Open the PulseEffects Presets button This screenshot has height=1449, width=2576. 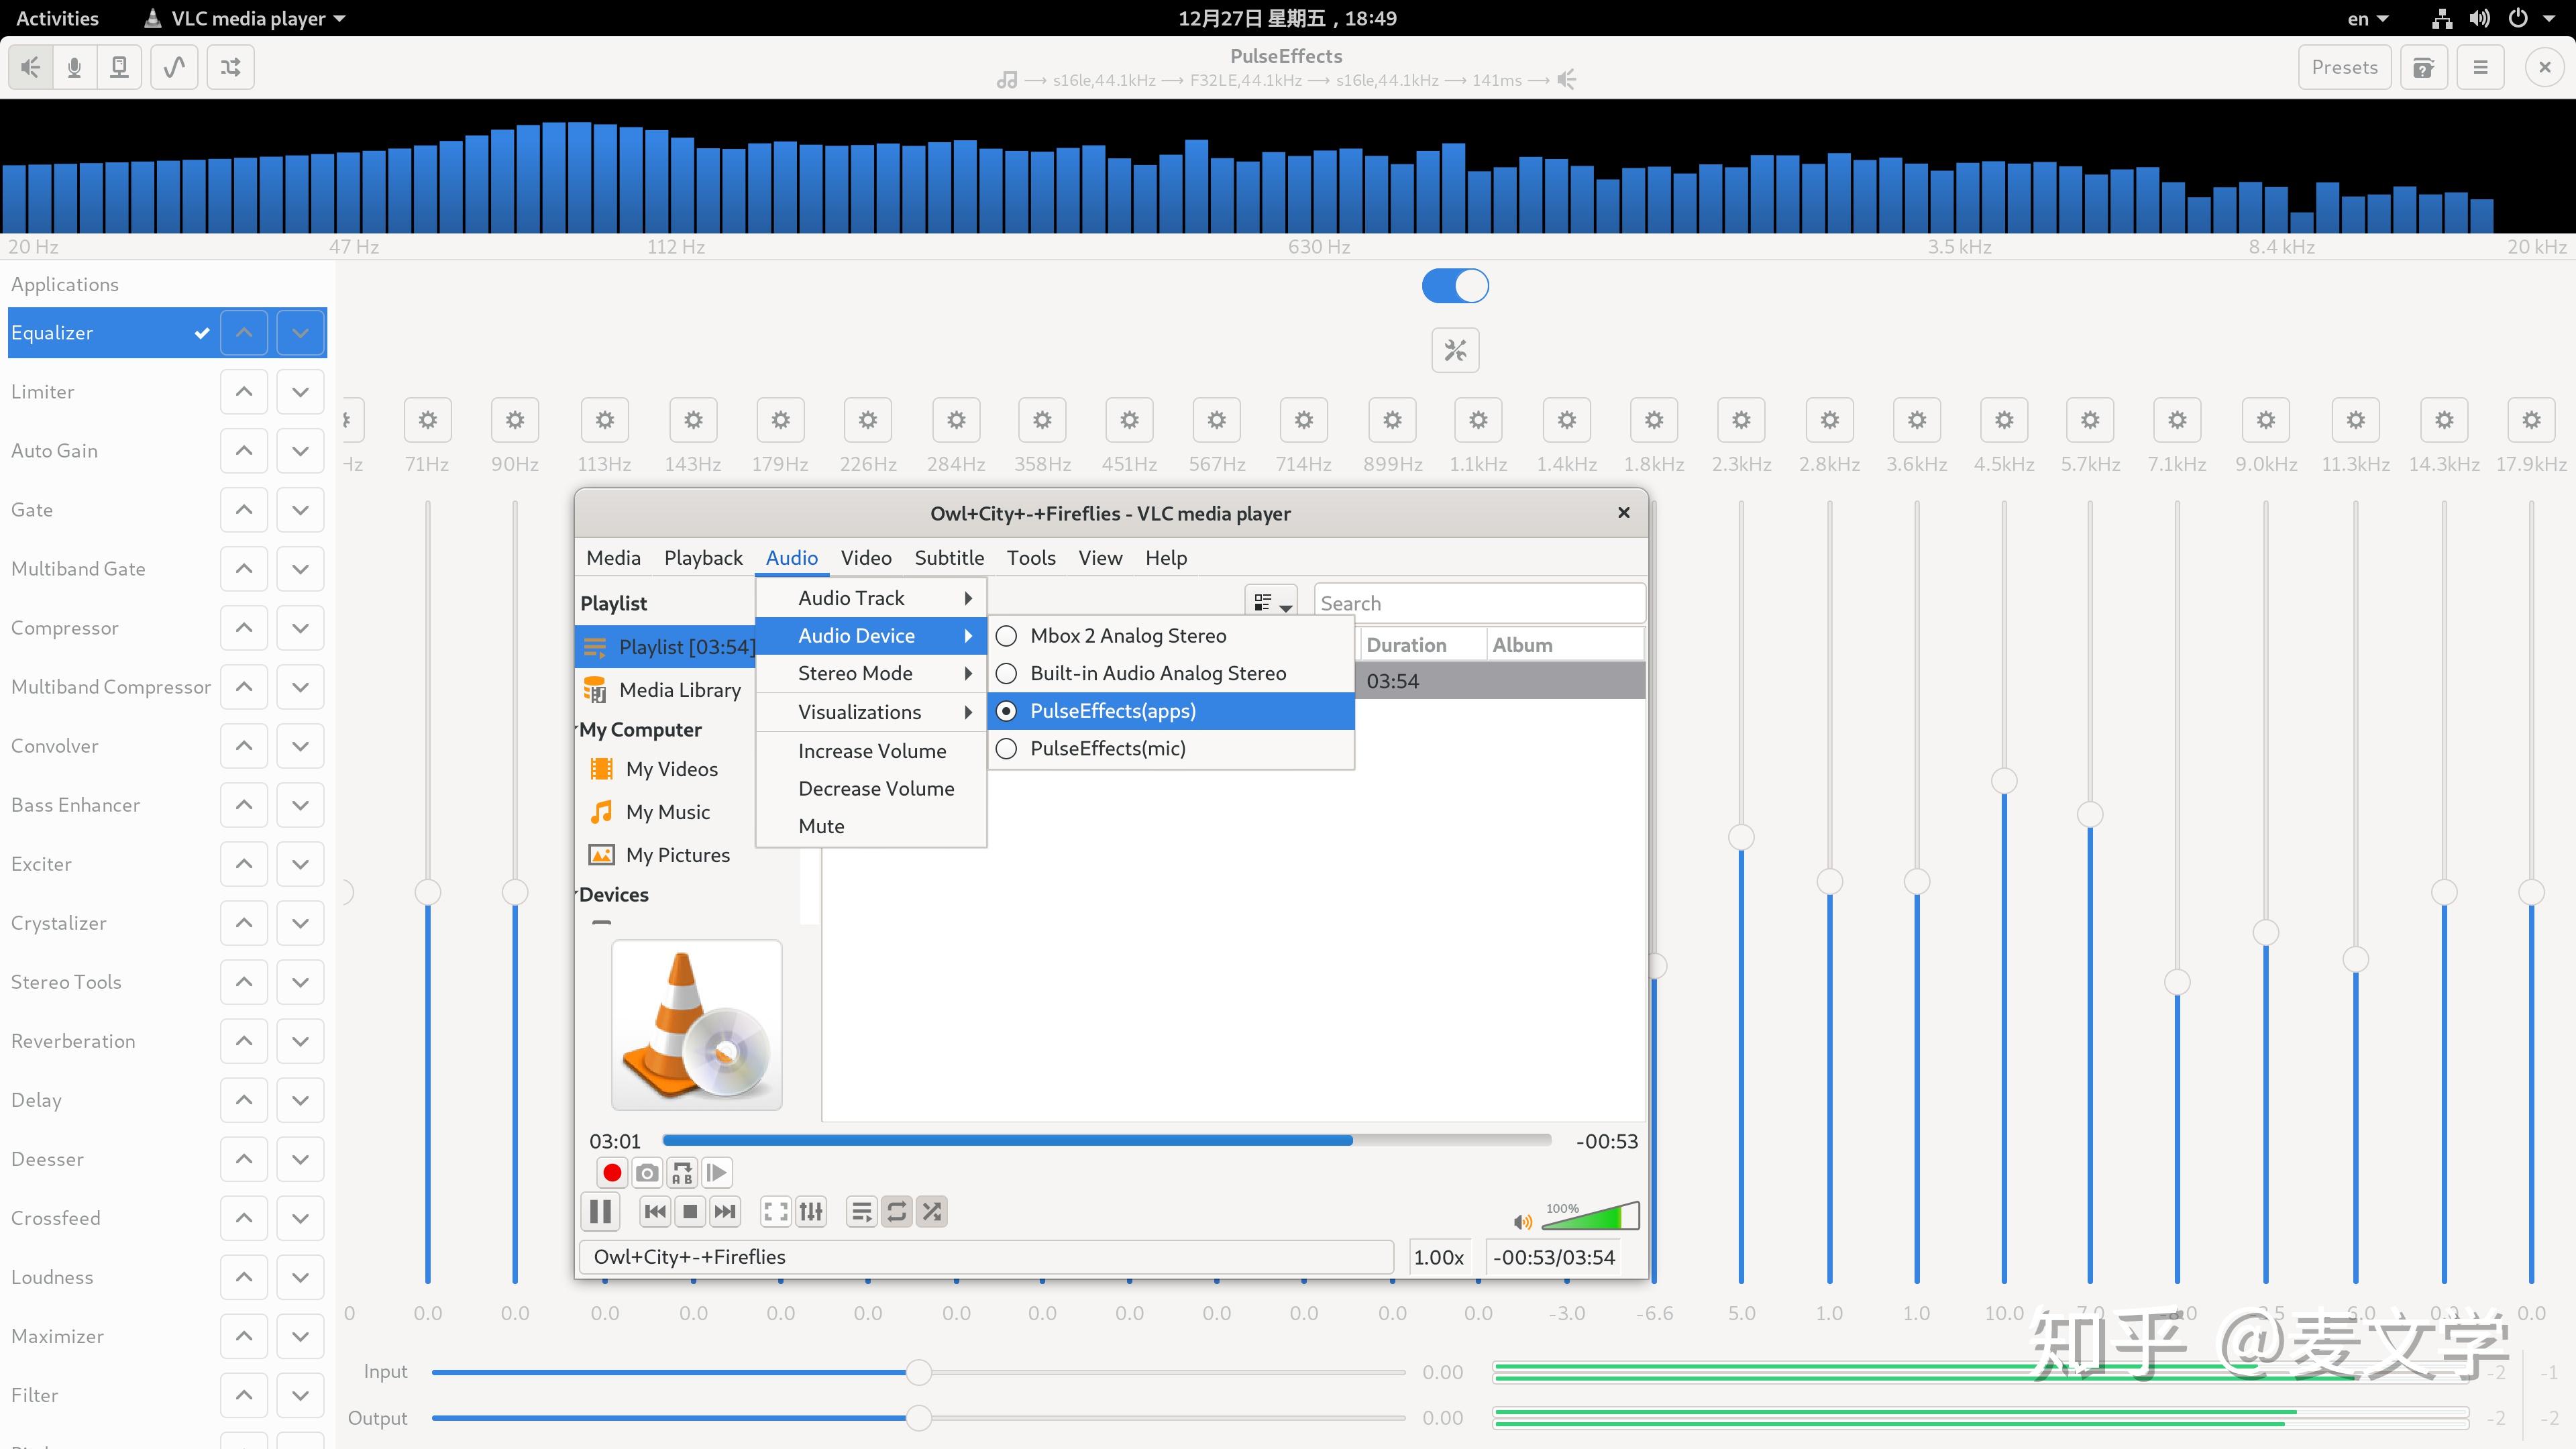(2345, 66)
